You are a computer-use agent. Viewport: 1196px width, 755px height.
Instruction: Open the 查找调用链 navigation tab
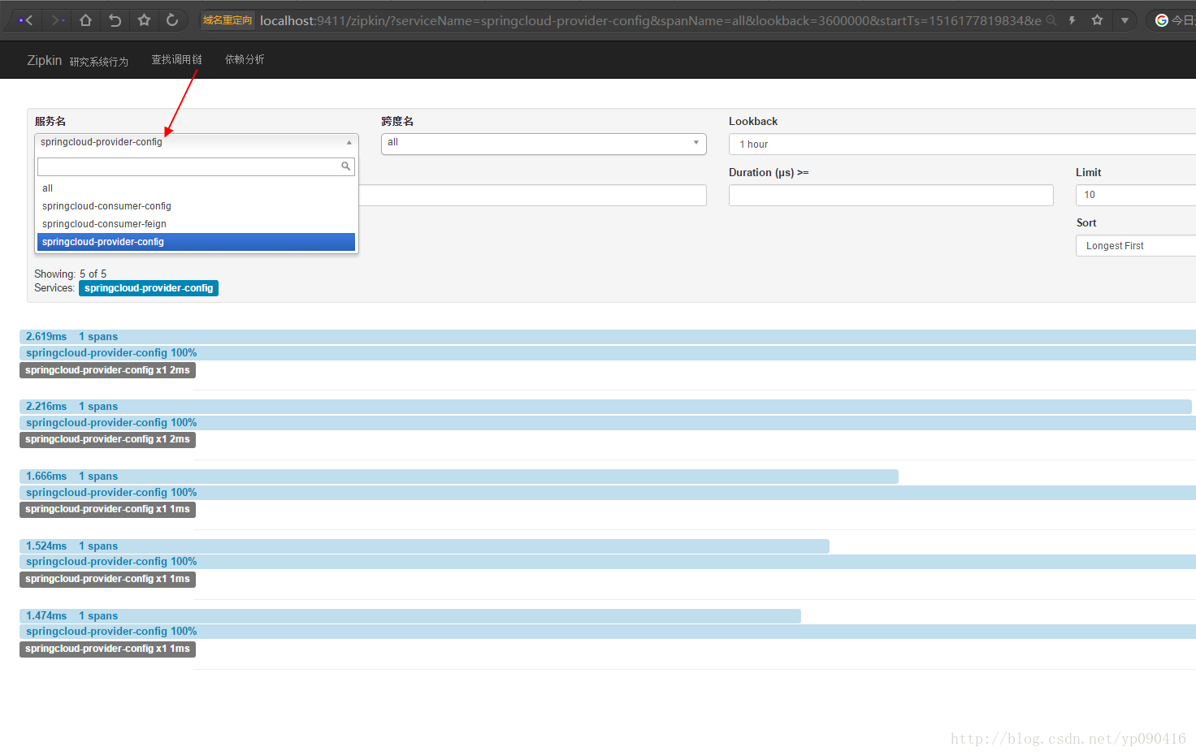click(176, 59)
